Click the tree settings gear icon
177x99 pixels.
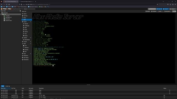[x=20, y=11]
